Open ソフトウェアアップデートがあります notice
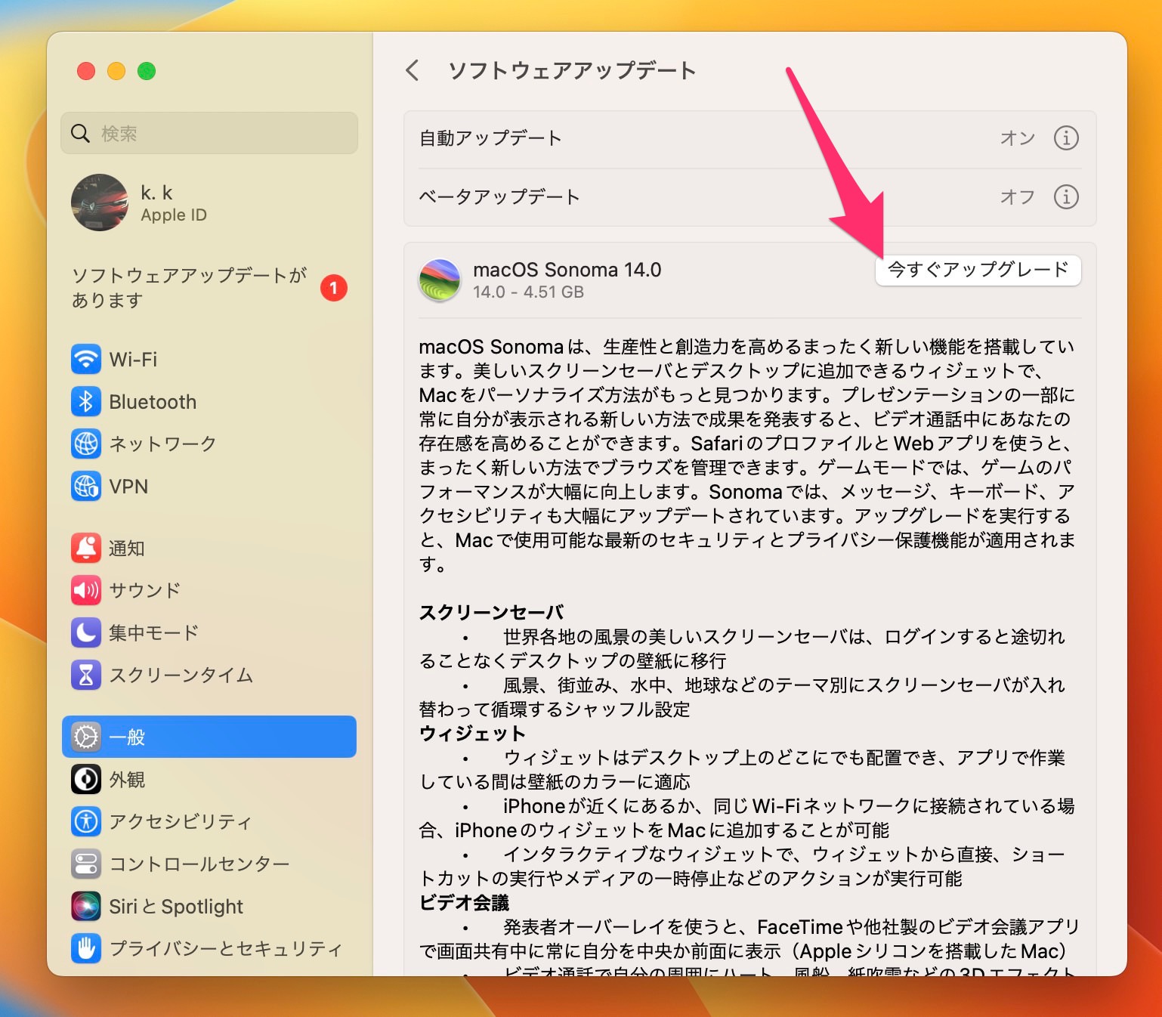 point(209,288)
